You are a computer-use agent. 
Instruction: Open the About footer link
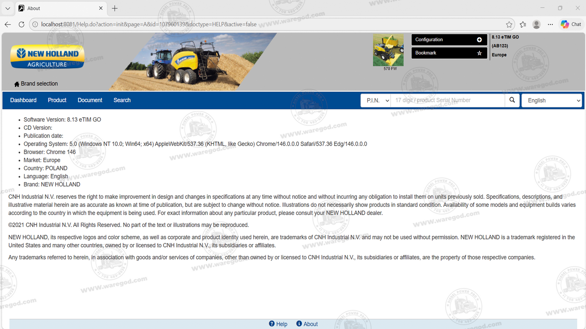click(311, 324)
